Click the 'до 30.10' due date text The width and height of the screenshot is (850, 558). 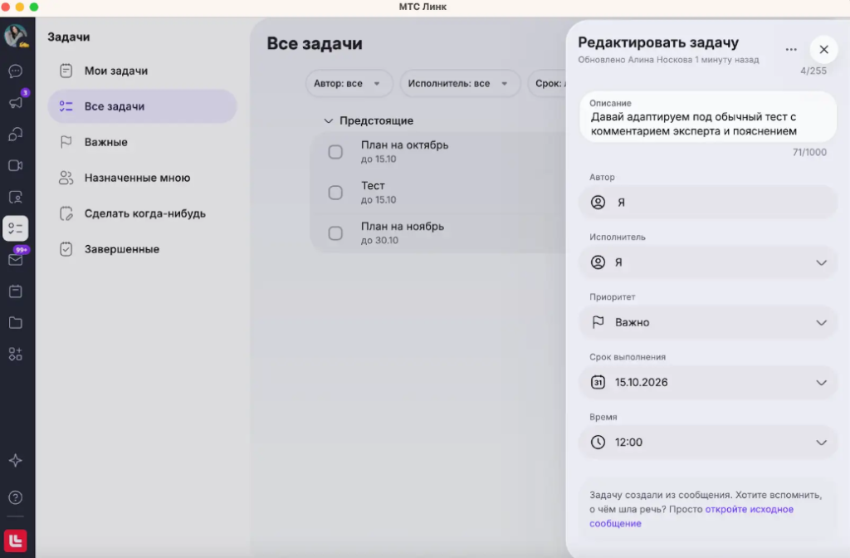(379, 240)
